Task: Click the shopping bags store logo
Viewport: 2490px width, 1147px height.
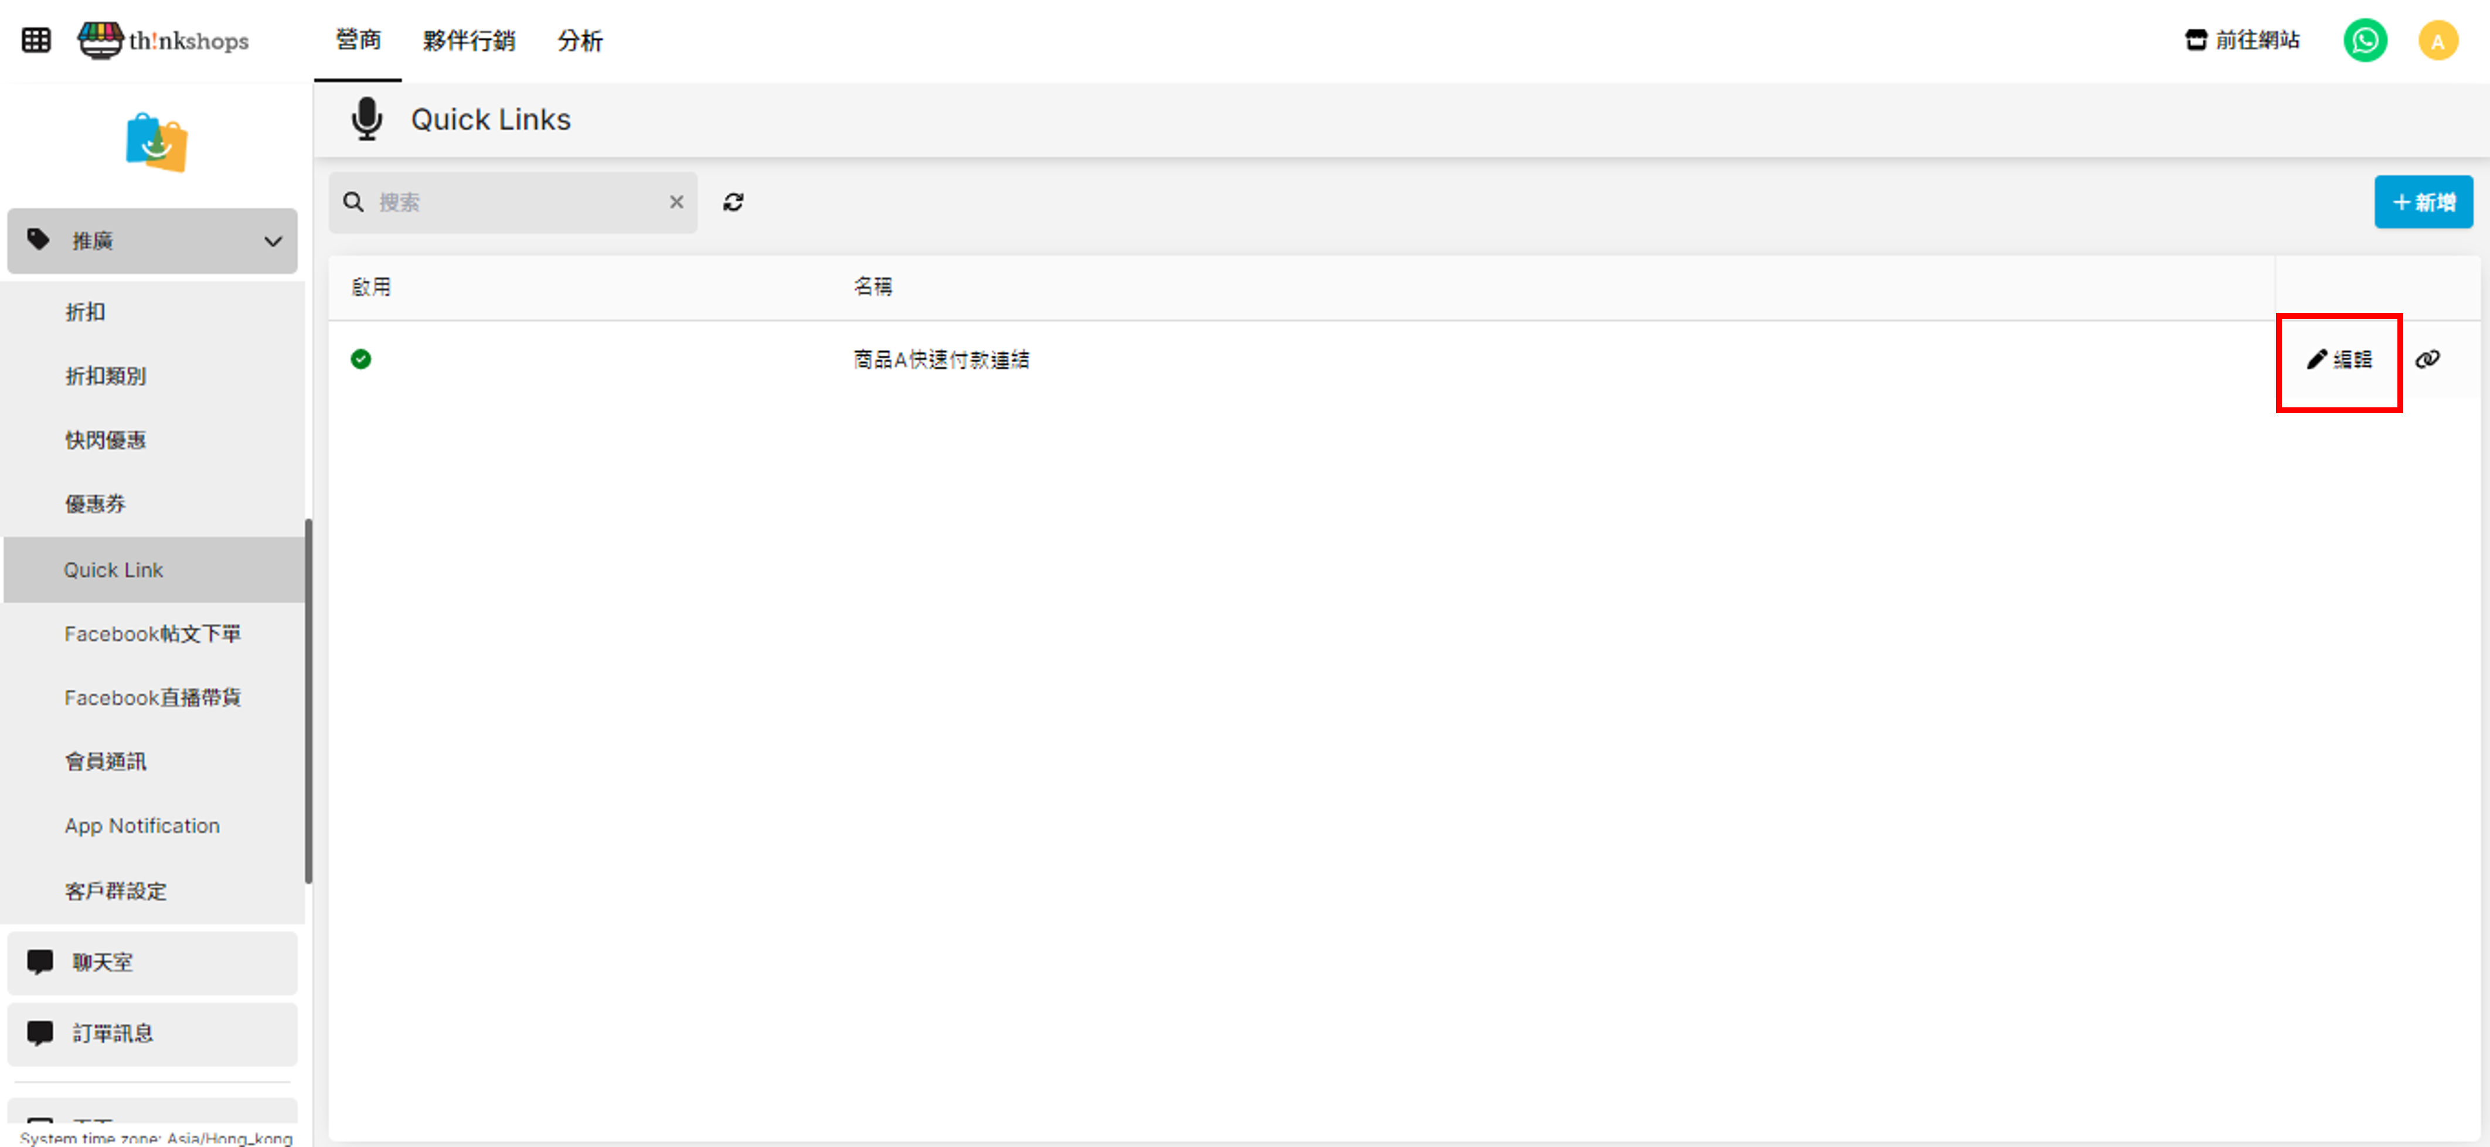Action: click(x=156, y=143)
